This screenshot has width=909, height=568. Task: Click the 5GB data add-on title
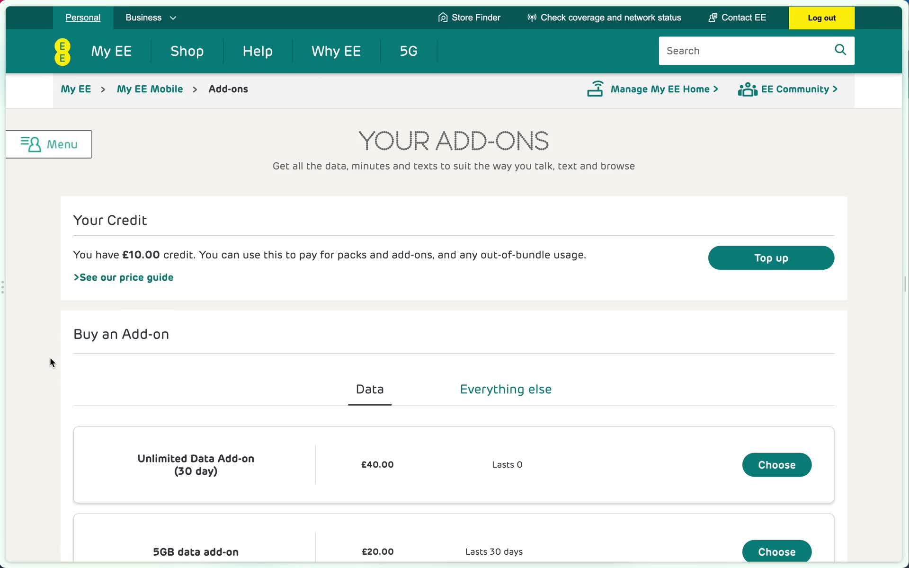pos(196,552)
